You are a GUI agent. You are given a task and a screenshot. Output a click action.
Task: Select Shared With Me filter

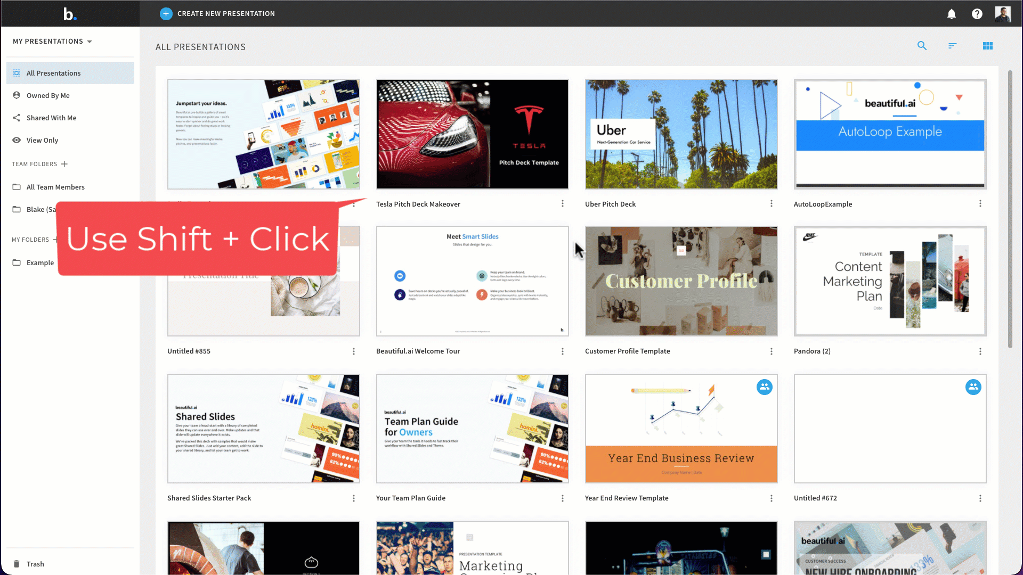tap(70, 118)
